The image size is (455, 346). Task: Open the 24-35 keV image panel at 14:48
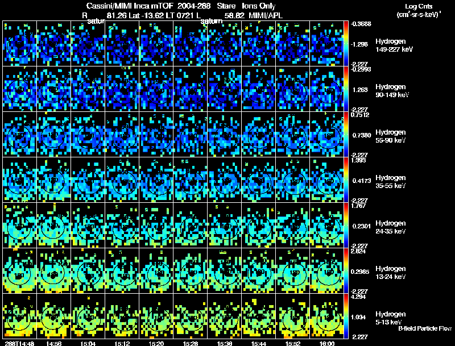point(20,226)
